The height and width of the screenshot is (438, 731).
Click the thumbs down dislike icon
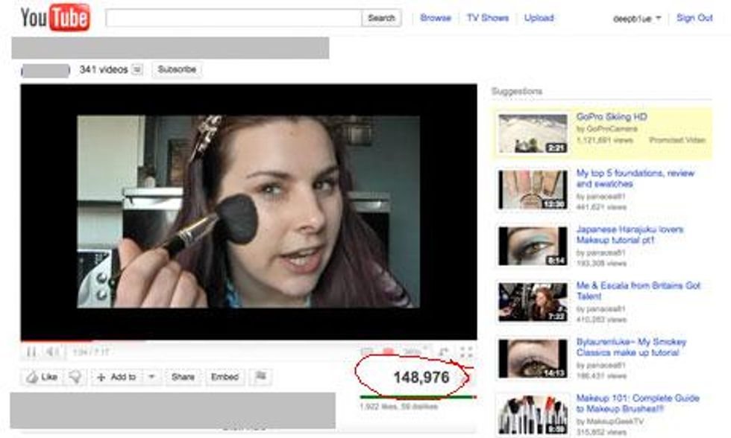tap(75, 378)
